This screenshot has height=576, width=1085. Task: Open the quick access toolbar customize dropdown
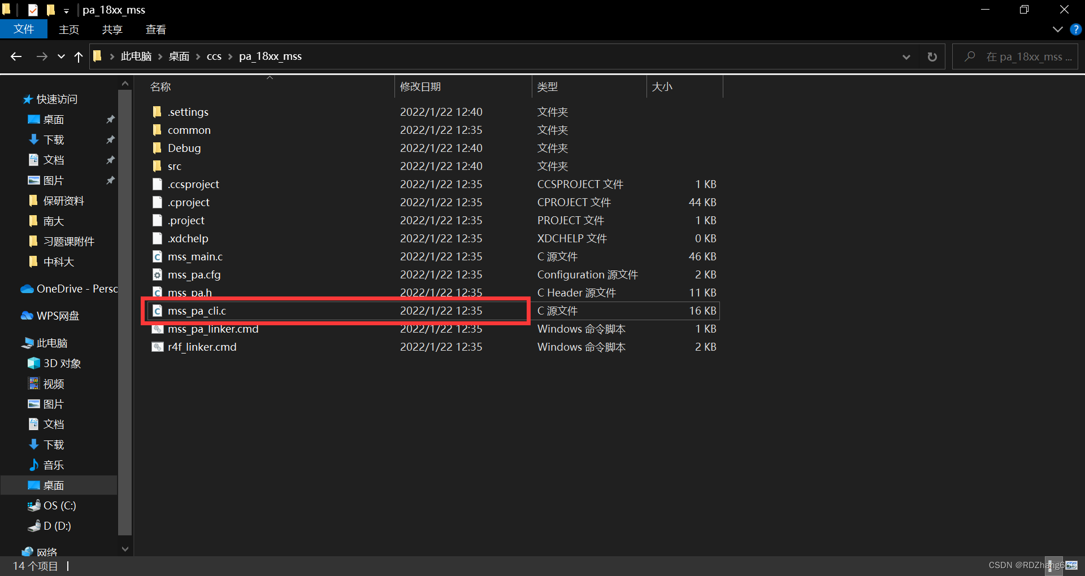66,11
